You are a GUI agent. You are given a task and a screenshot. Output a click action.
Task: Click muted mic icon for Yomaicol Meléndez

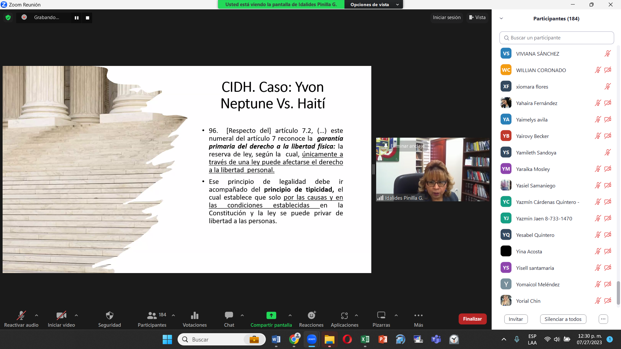(x=598, y=284)
